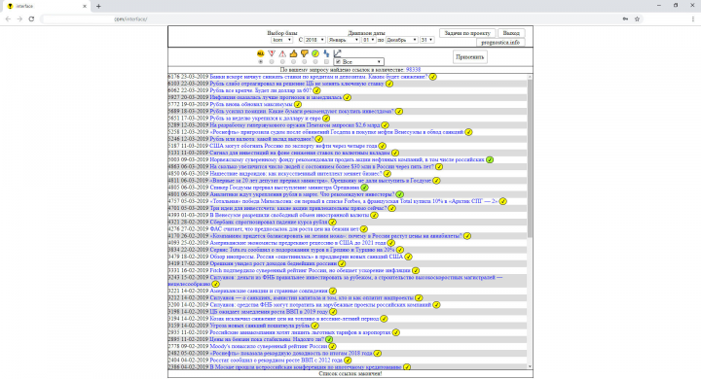Open a new browser tab
The width and height of the screenshot is (701, 379).
click(x=98, y=6)
